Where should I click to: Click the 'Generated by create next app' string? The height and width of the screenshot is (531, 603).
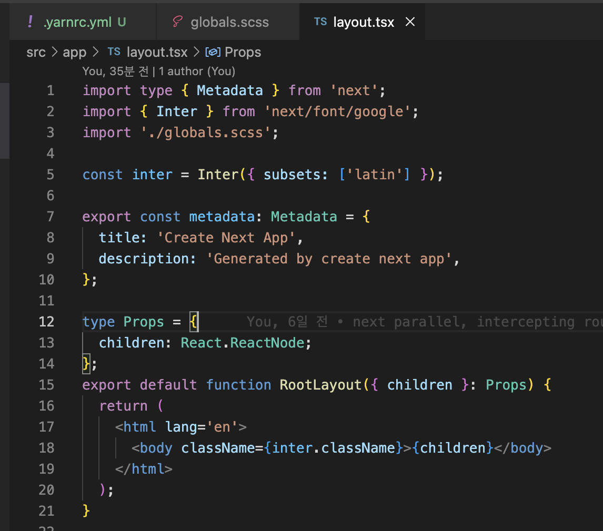328,259
